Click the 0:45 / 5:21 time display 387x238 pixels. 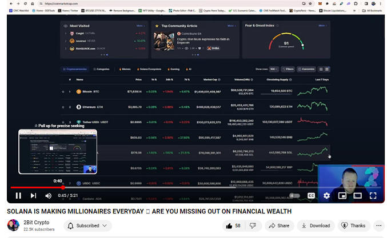68,195
